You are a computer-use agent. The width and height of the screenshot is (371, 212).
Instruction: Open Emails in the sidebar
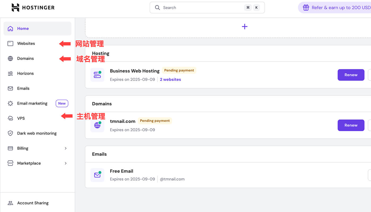click(x=37, y=89)
